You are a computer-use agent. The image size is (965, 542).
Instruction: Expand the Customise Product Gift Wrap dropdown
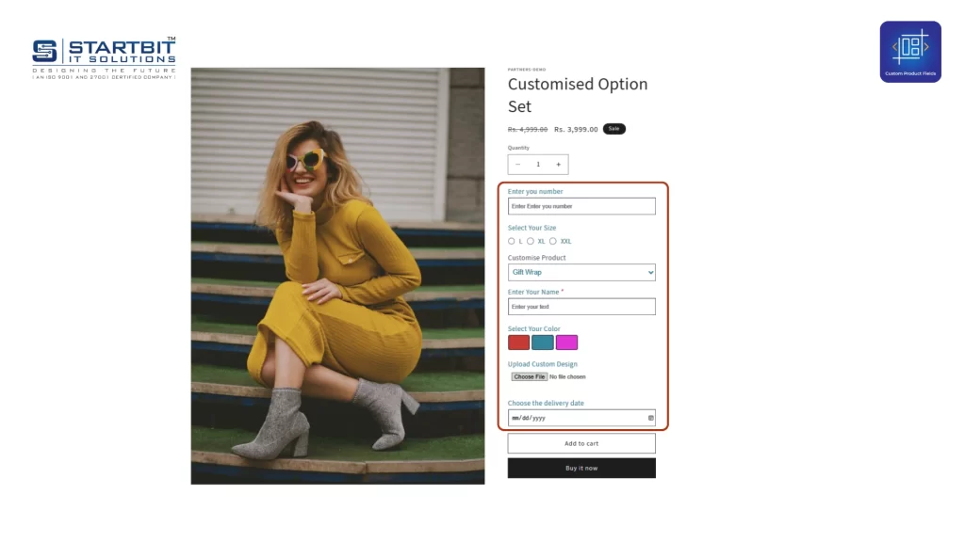(x=581, y=272)
